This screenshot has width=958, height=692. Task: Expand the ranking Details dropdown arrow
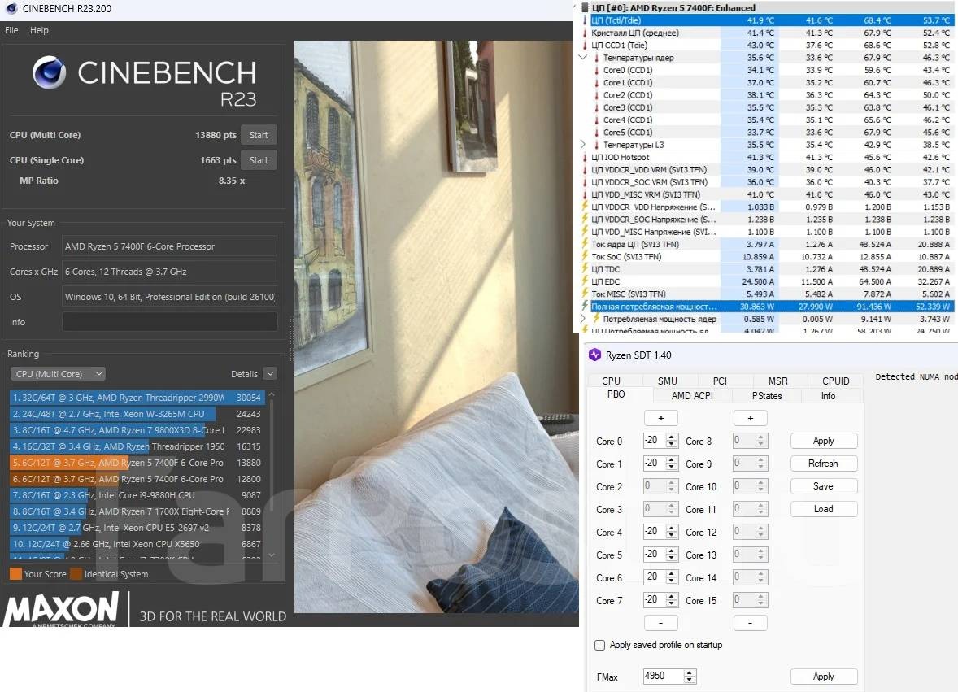[270, 374]
